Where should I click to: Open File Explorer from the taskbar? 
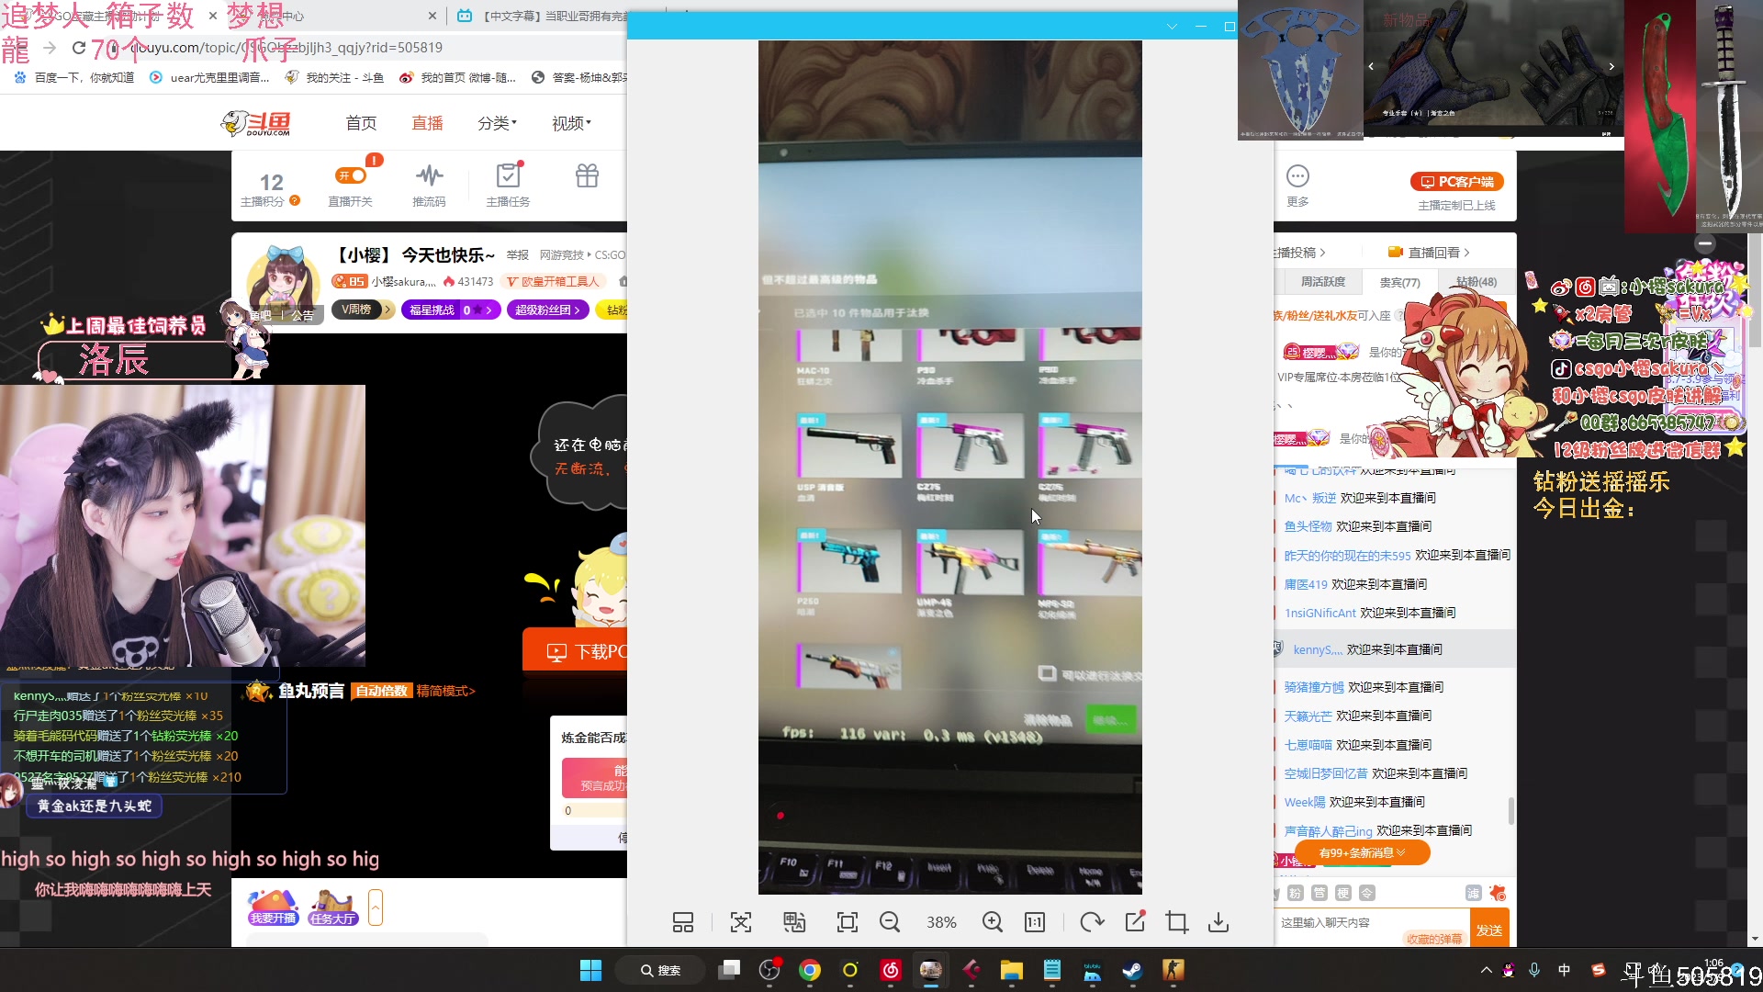[1012, 970]
